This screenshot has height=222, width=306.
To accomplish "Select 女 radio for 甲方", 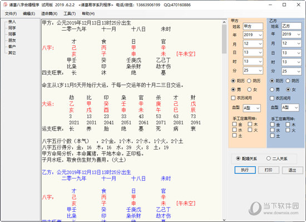I will tap(249, 90).
